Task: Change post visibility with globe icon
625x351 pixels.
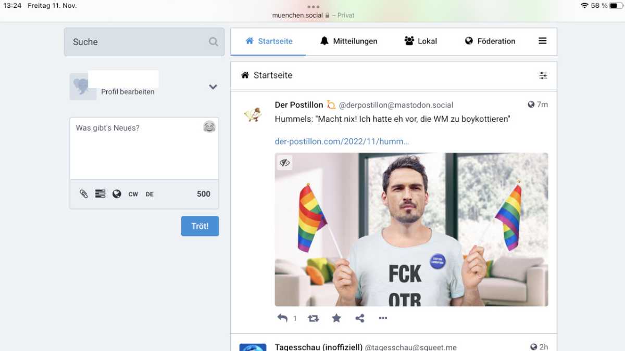Action: click(117, 194)
